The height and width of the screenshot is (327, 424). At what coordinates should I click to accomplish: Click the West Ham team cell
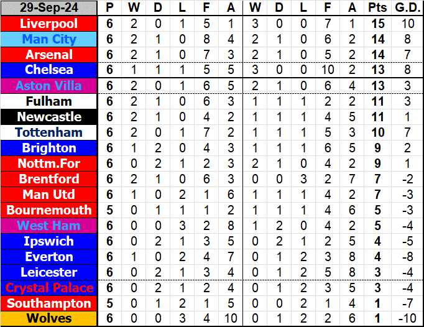[49, 226]
